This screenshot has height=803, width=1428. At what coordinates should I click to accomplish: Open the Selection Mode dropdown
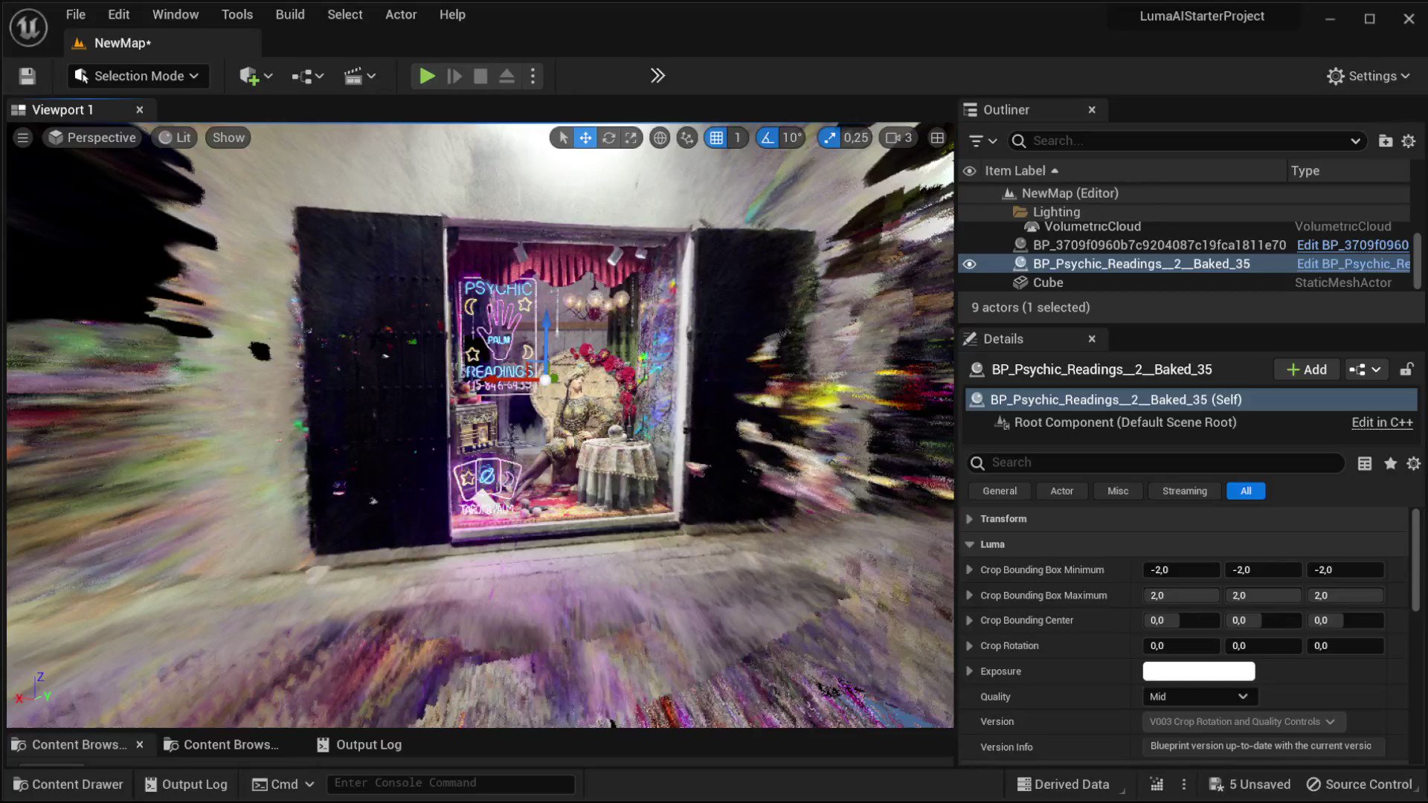point(138,76)
